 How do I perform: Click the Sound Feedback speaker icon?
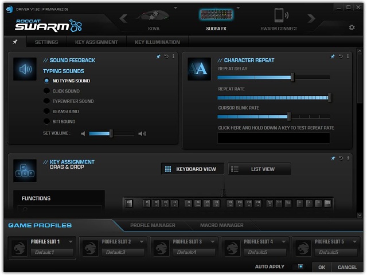25,69
